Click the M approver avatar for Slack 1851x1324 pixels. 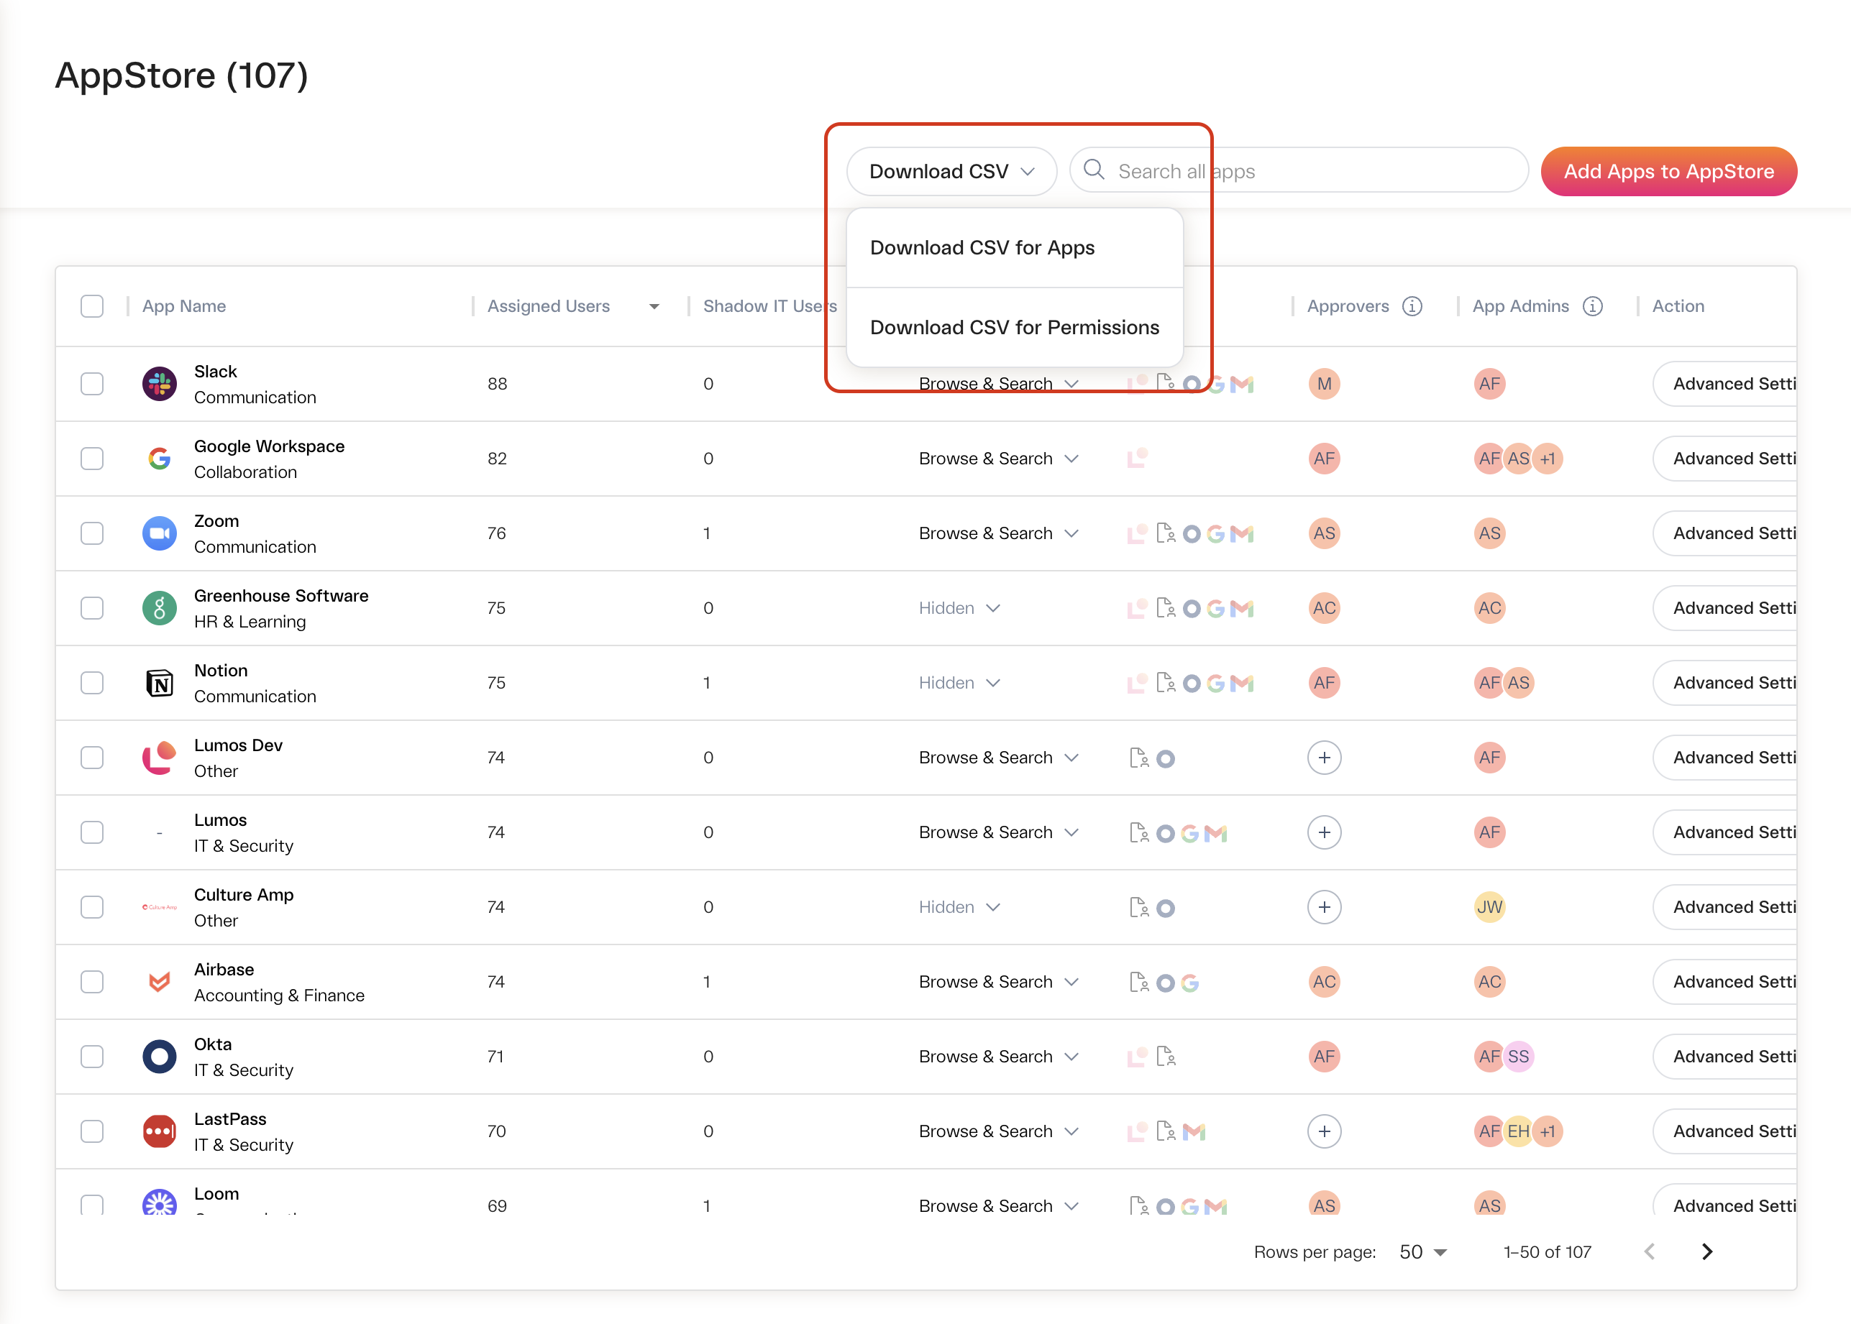(x=1324, y=384)
